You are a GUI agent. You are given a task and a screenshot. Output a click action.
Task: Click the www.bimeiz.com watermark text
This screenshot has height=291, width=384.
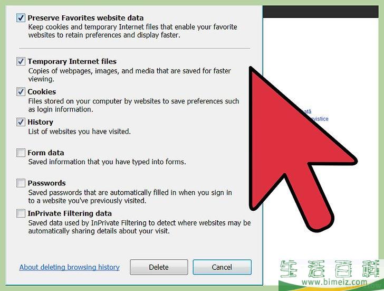[334, 282]
